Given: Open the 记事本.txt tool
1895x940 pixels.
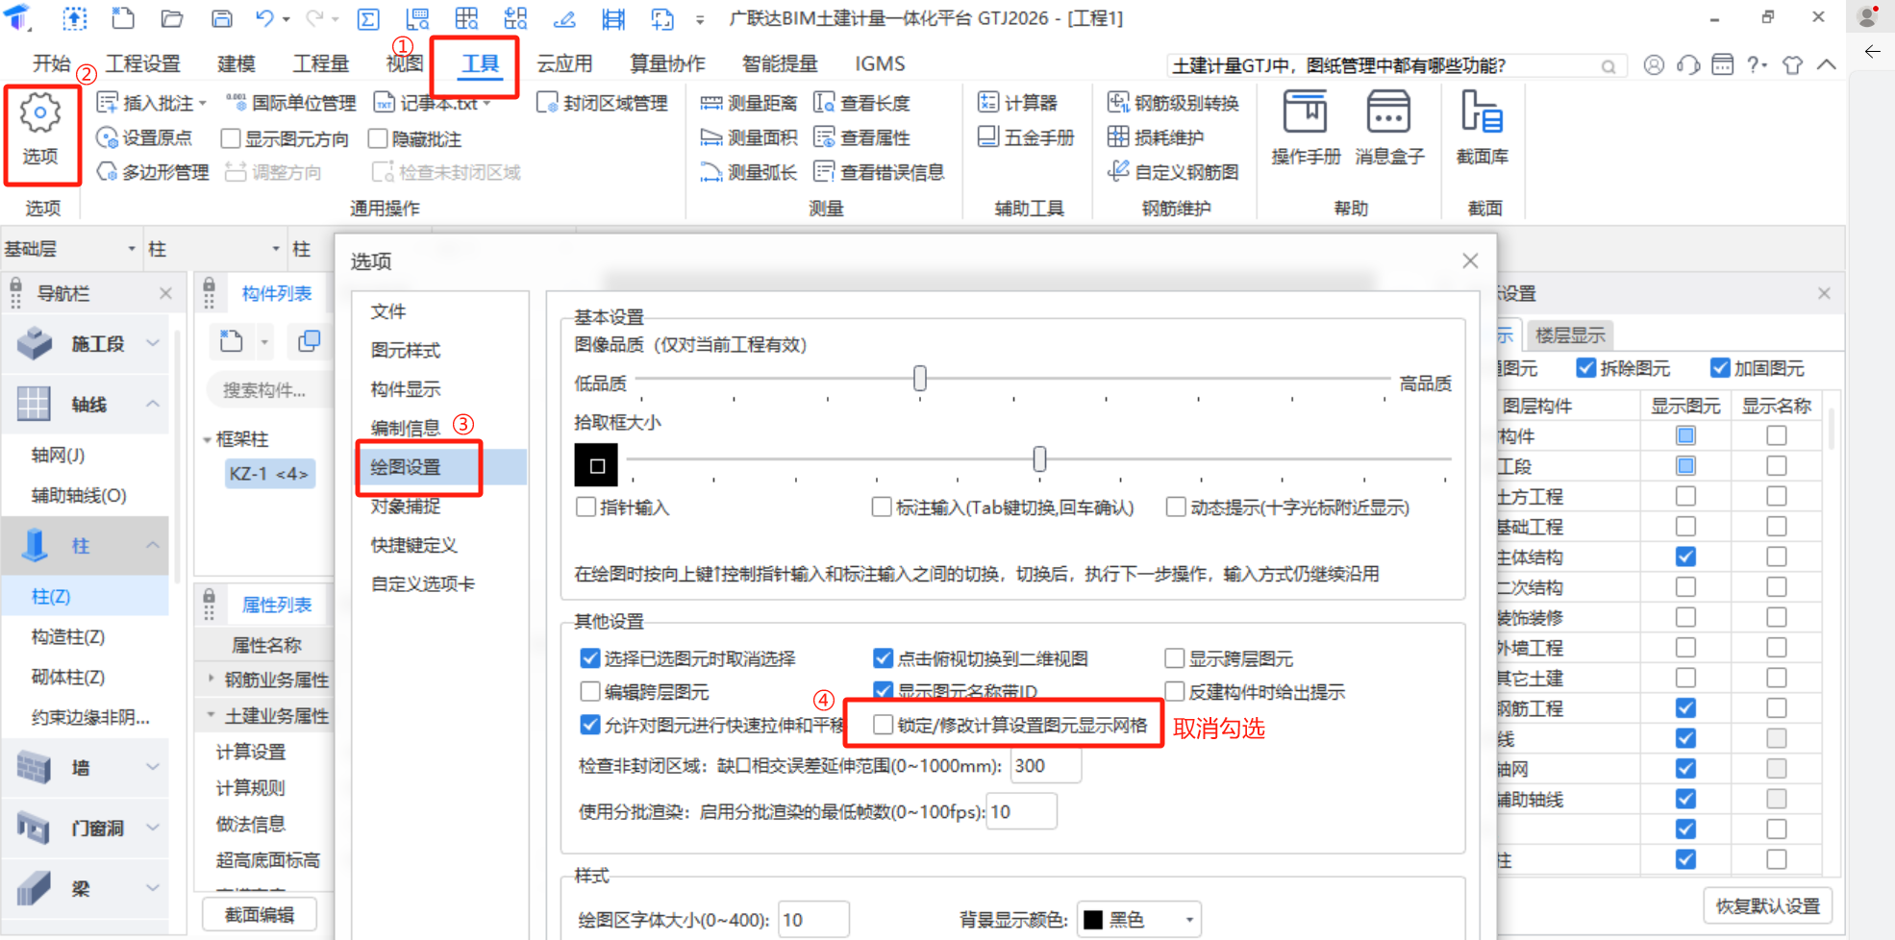Looking at the screenshot, I should pyautogui.click(x=432, y=102).
